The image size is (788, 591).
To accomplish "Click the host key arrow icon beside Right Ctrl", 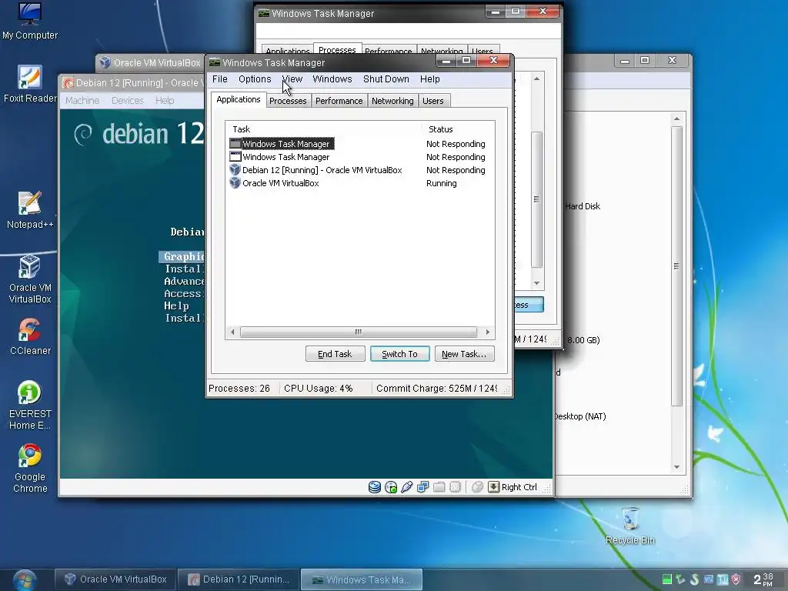I will 493,487.
